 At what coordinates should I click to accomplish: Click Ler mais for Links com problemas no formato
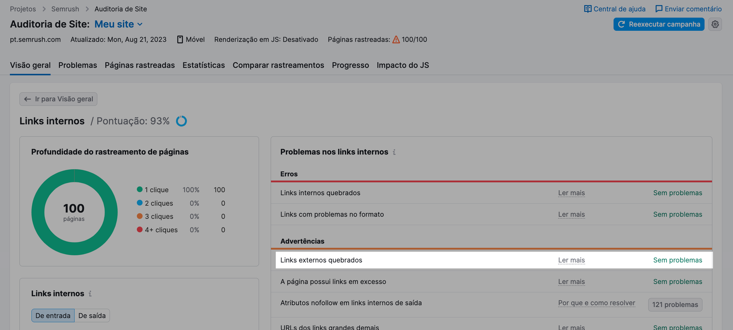572,214
